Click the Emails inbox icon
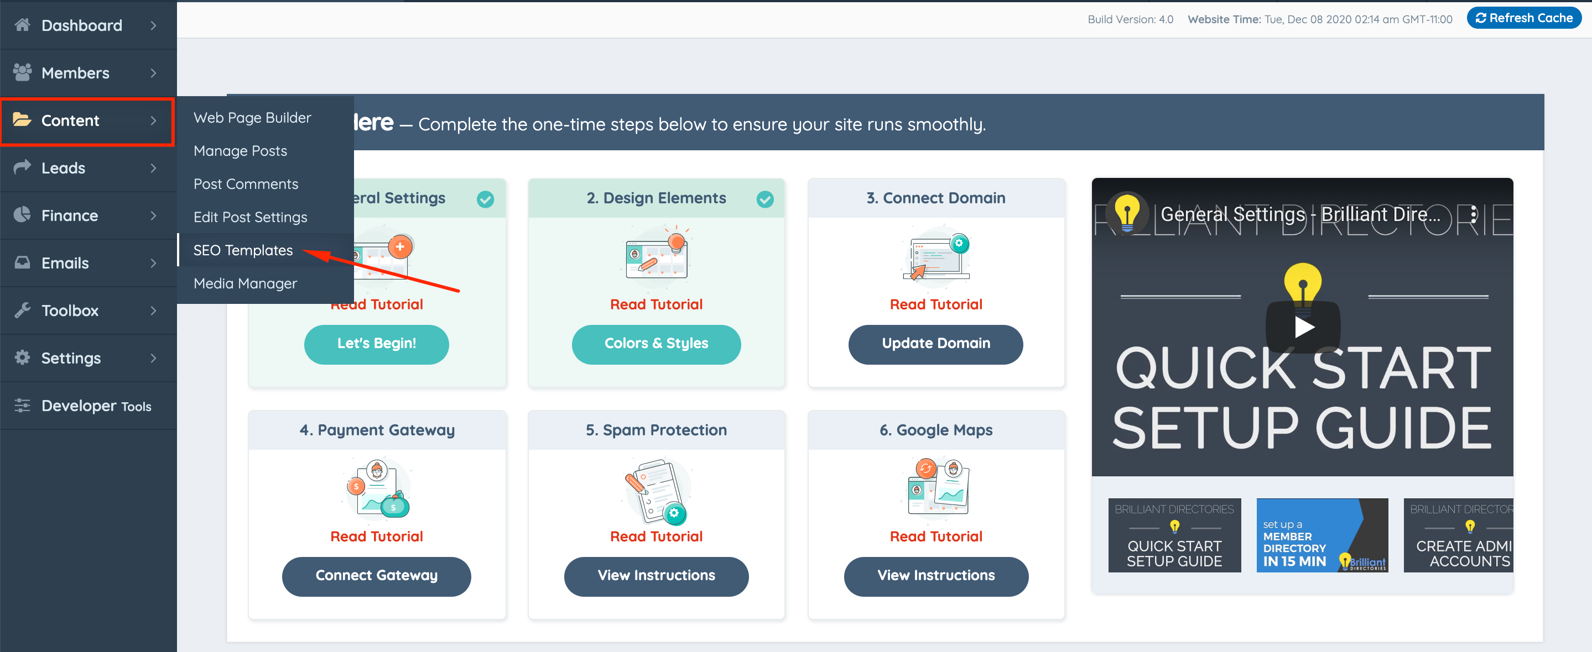This screenshot has height=652, width=1592. coord(22,262)
